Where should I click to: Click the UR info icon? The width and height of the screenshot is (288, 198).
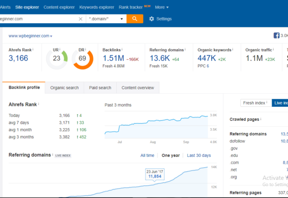(x=60, y=49)
